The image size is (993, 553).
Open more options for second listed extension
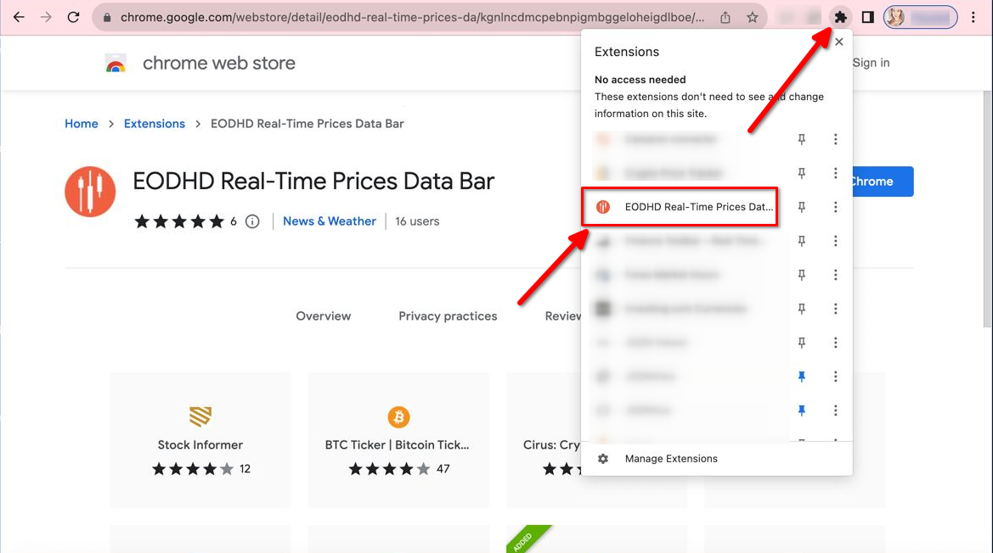click(x=835, y=173)
